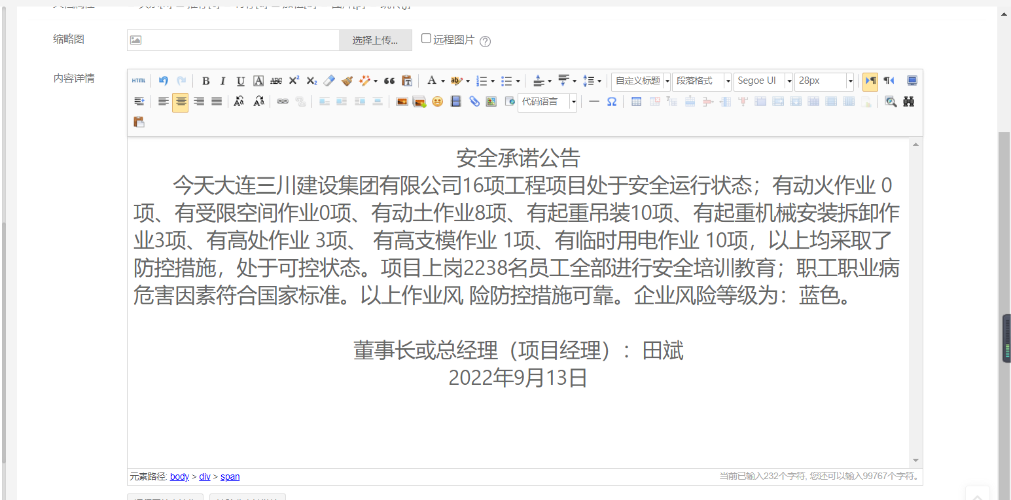Justify the text alignment

217,101
